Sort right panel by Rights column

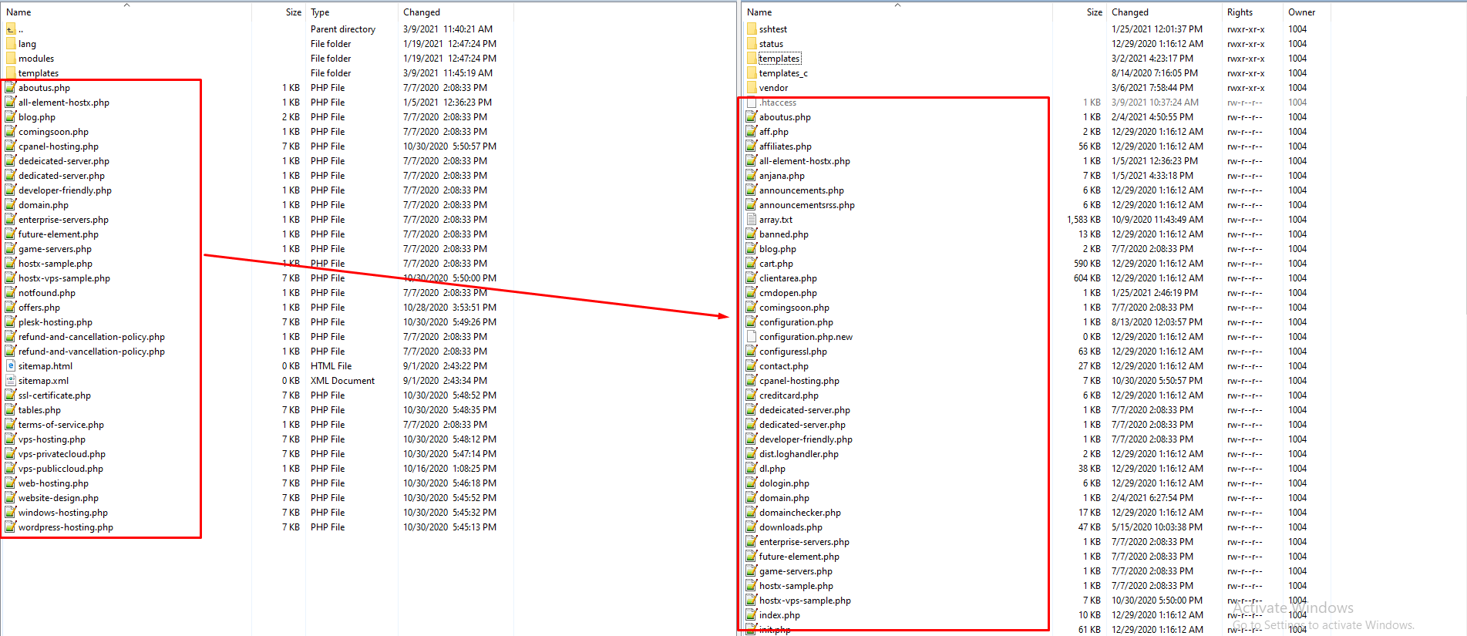pos(1240,12)
